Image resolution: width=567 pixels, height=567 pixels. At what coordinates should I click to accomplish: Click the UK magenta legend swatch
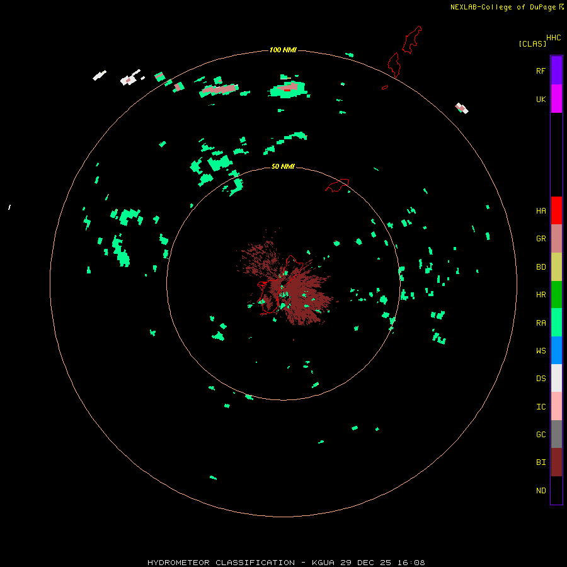(556, 99)
